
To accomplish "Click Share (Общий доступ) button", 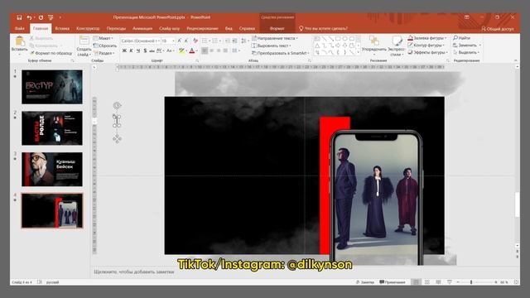I will (x=498, y=29).
